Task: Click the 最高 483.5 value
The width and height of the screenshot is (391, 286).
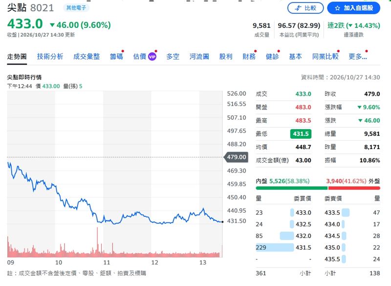Action: click(x=303, y=120)
